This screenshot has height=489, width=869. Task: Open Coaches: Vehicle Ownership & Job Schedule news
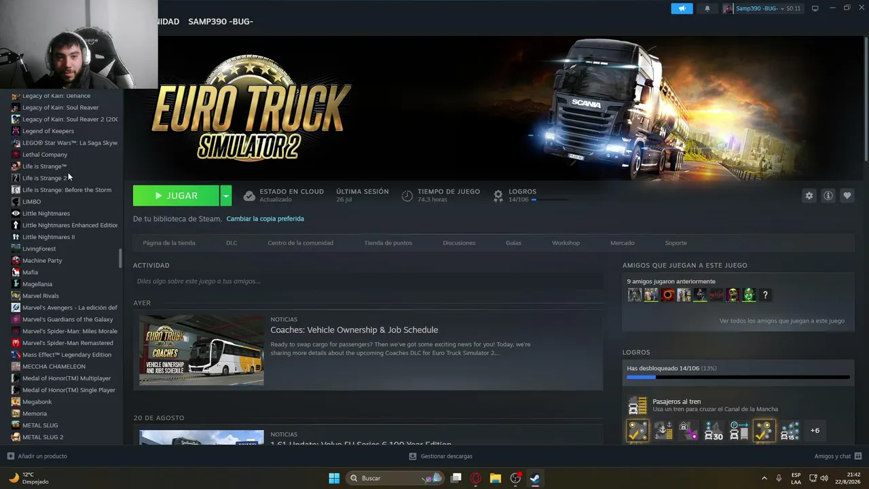(354, 330)
